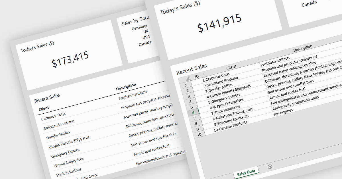
Task: Click the Description column header in the spreadsheet
Action: [x=303, y=49]
